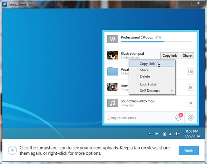The image size is (207, 164).
Task: Open the Illustration.psd thumbnail
Action: point(113,55)
